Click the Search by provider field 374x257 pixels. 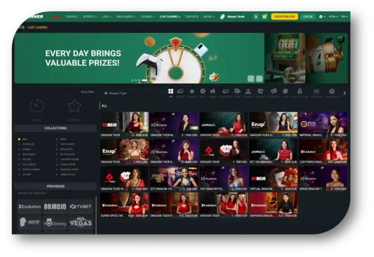point(56,193)
